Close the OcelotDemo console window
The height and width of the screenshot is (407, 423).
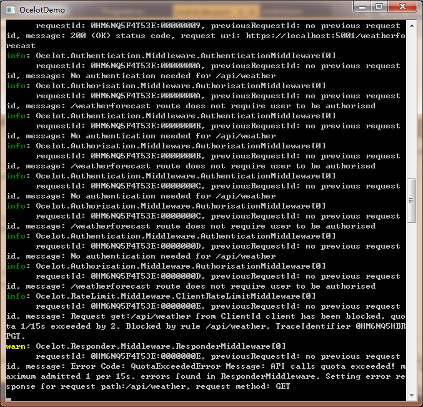coord(402,7)
